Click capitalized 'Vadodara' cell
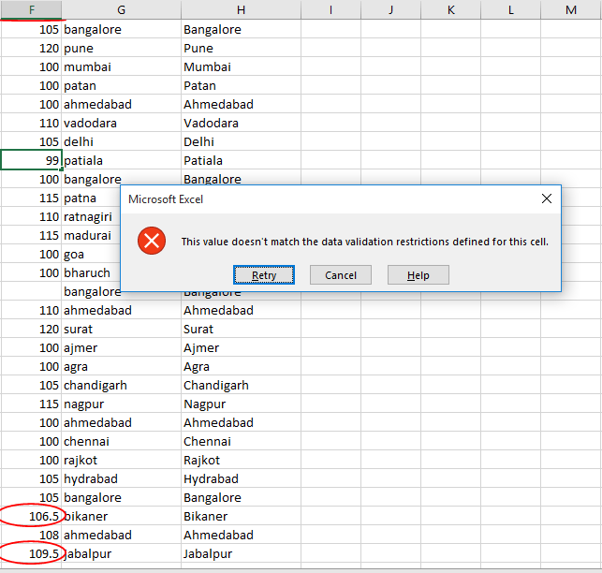The height and width of the screenshot is (573, 602). click(x=241, y=123)
